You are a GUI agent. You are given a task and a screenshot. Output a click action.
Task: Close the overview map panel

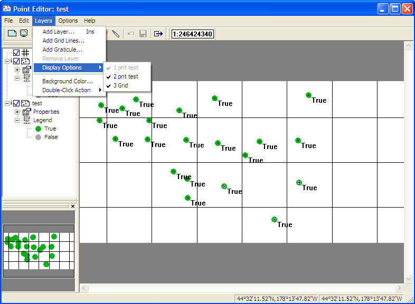click(x=73, y=207)
